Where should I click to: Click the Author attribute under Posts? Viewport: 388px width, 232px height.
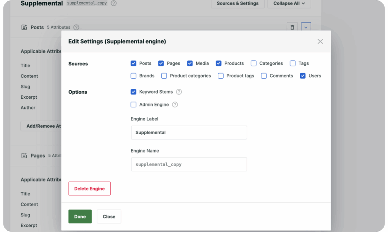(x=28, y=108)
